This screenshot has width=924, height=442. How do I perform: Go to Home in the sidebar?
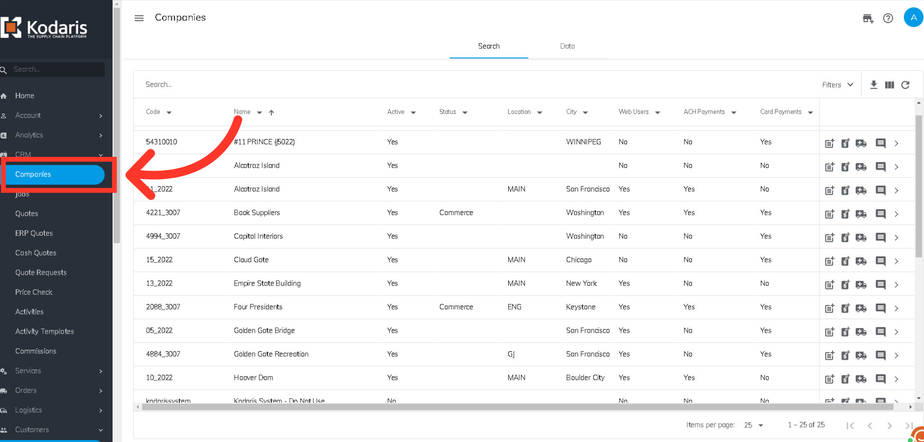pos(25,96)
